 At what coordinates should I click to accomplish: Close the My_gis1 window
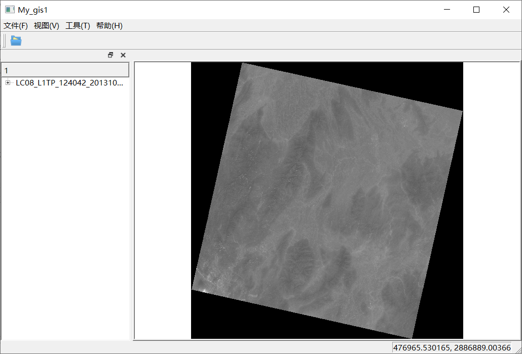click(506, 10)
